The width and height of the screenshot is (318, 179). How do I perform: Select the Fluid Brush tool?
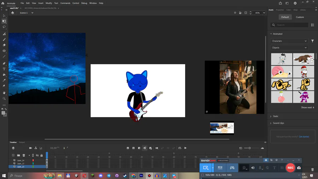click(x=4, y=34)
